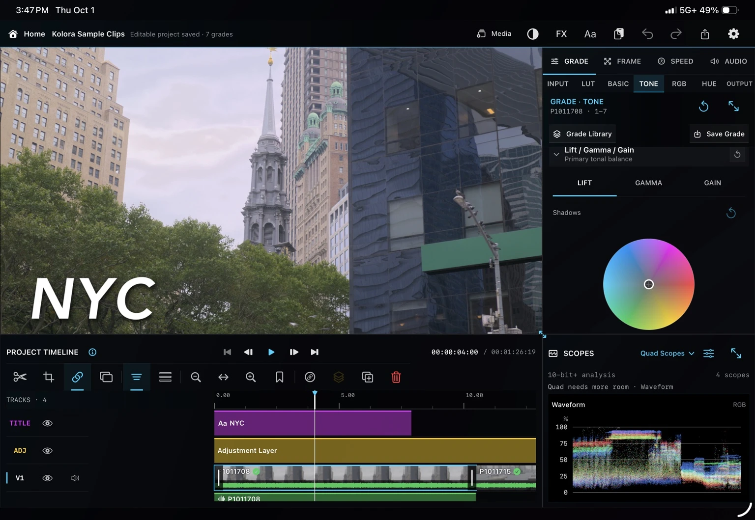Delete the selected clip with trash icon
Viewport: 755px width, 520px height.
tap(396, 377)
